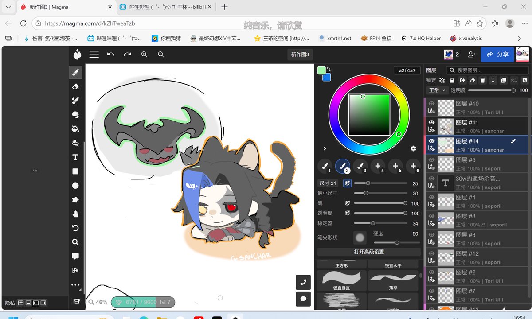Click the Zoom In magnifier icon
Screen dimensions: 532x319
[144, 54]
